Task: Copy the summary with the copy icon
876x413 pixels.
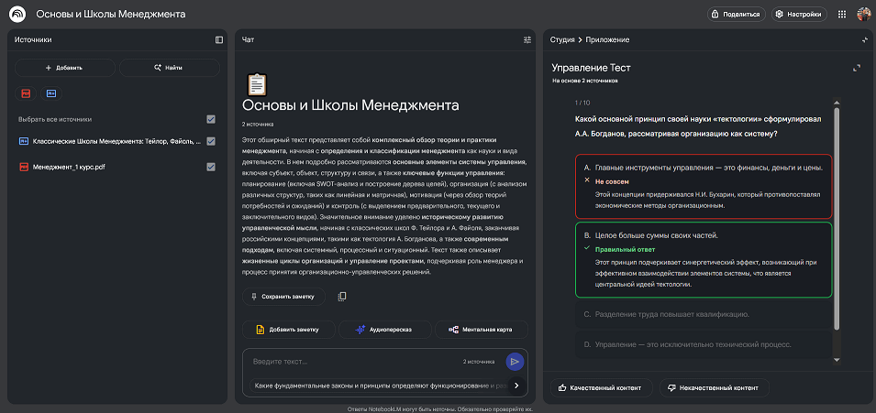Action: [342, 297]
